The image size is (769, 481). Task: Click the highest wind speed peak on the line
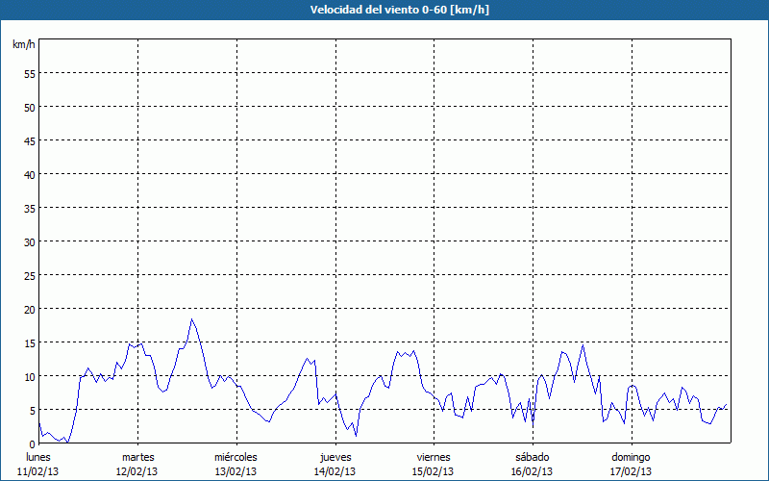click(x=191, y=319)
